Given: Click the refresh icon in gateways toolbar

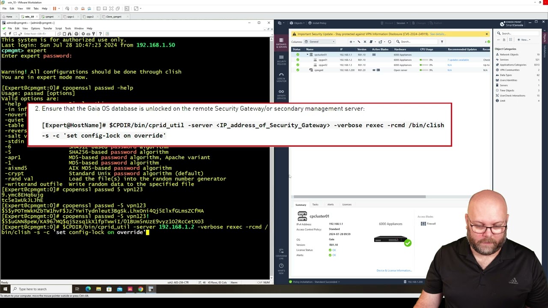Looking at the screenshot, I should [x=389, y=42].
